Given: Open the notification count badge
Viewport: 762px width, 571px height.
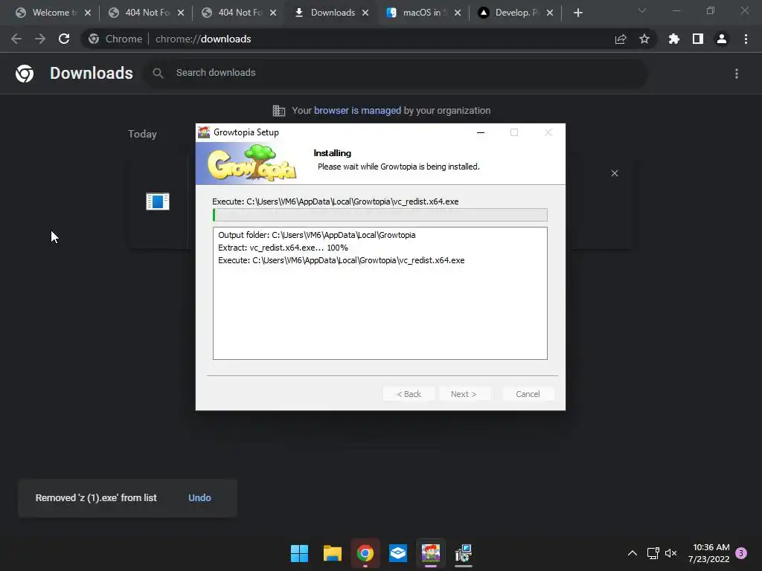Looking at the screenshot, I should pyautogui.click(x=741, y=553).
